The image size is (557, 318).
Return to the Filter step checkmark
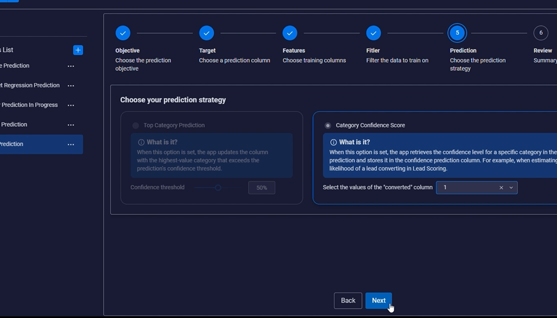(373, 33)
